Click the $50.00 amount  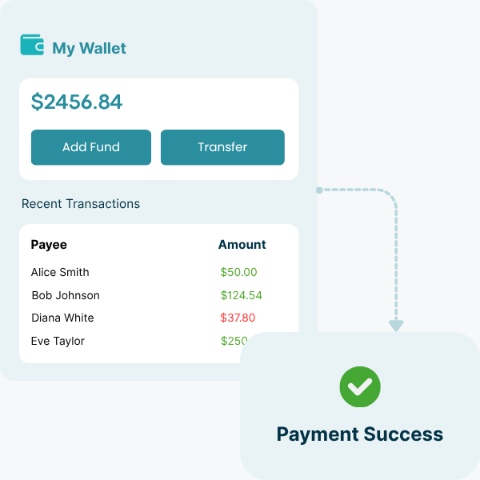pos(238,272)
